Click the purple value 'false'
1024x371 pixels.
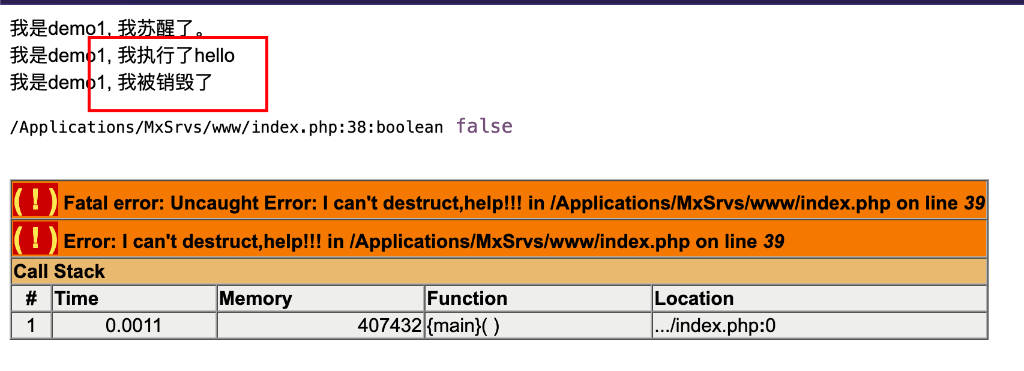(x=484, y=126)
